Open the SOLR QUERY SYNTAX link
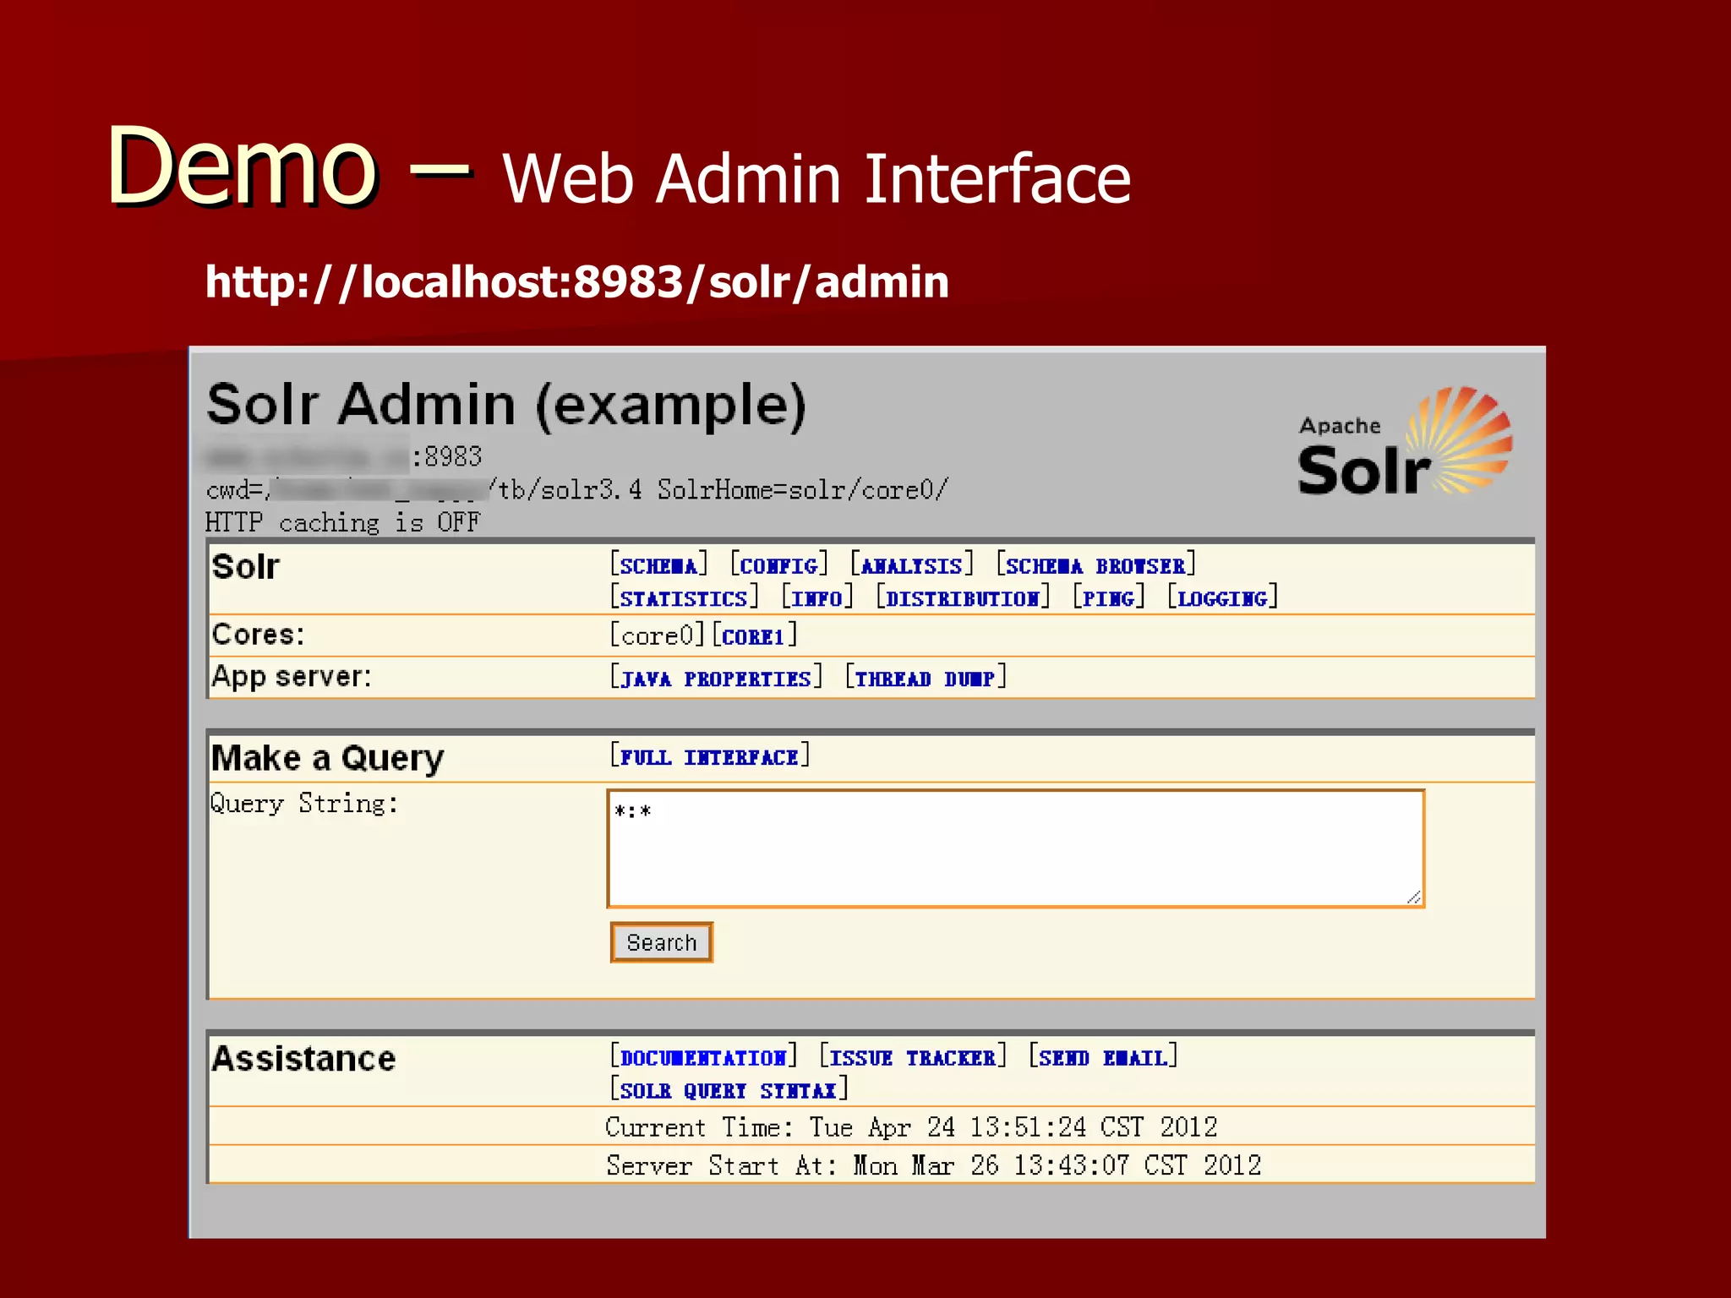The width and height of the screenshot is (1731, 1298). [729, 1090]
